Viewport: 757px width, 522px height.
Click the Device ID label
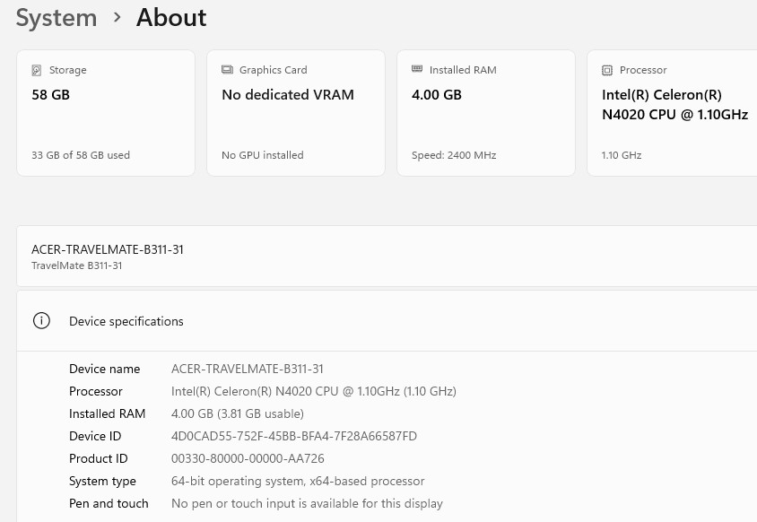click(95, 436)
